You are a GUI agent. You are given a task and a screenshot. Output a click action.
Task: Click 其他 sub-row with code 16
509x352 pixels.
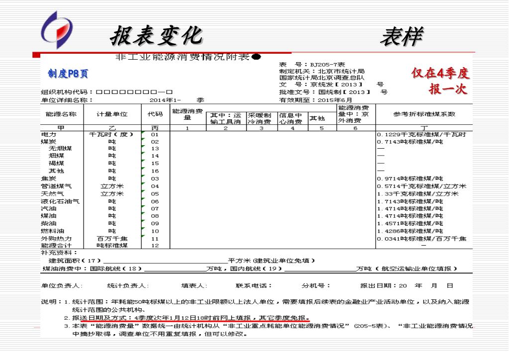(56, 171)
